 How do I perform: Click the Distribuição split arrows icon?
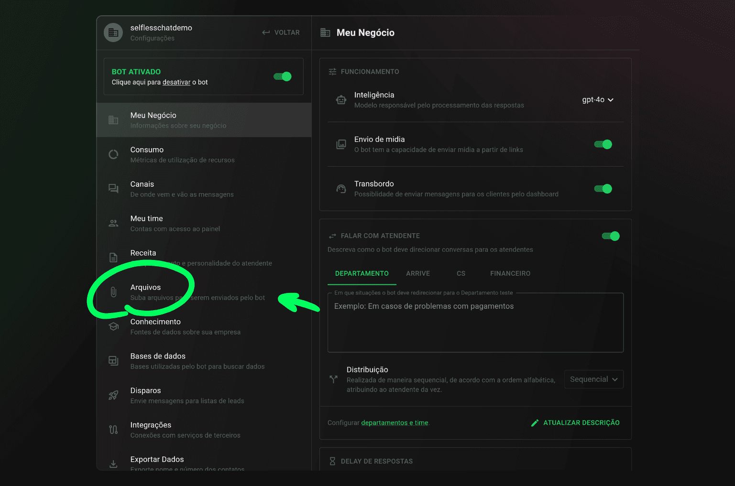click(x=333, y=379)
